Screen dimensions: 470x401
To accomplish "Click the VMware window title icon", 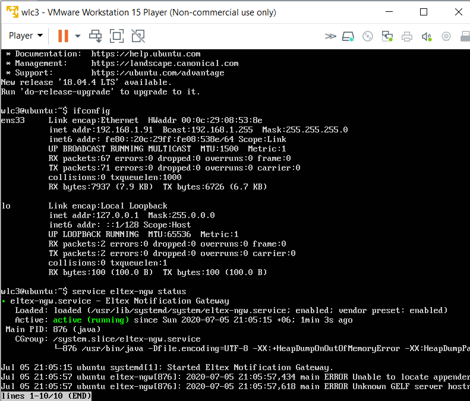I will tap(12, 12).
